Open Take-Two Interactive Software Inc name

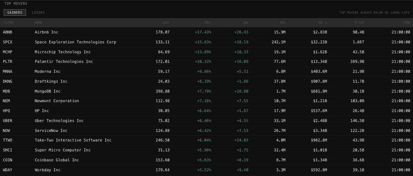click(73, 140)
